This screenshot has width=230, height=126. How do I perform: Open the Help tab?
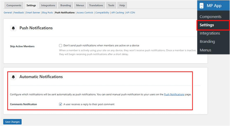[122, 5]
